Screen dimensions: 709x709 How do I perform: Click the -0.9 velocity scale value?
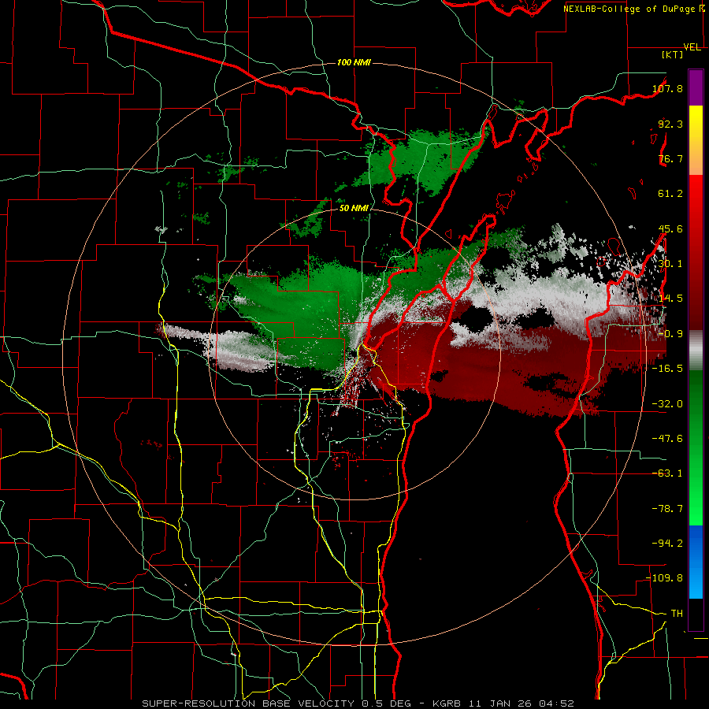click(x=670, y=334)
